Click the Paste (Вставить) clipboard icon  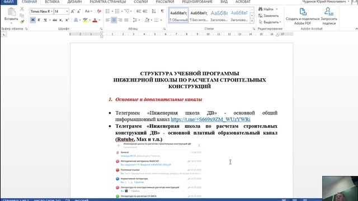pyautogui.click(x=11, y=12)
